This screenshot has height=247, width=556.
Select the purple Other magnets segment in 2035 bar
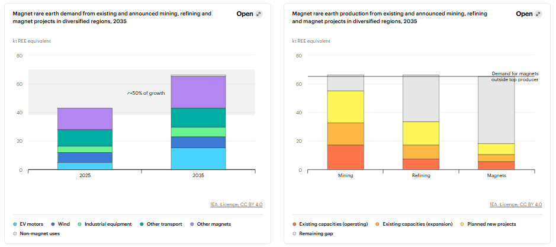coord(198,92)
